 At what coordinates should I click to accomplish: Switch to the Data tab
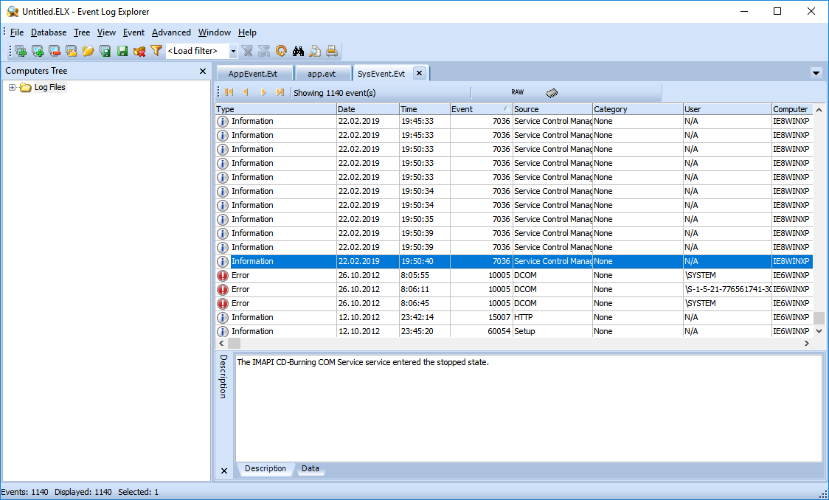pos(311,469)
